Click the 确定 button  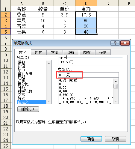[91, 139]
